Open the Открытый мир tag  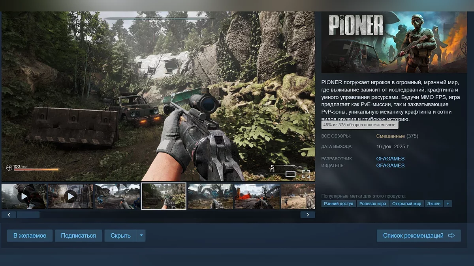point(407,204)
